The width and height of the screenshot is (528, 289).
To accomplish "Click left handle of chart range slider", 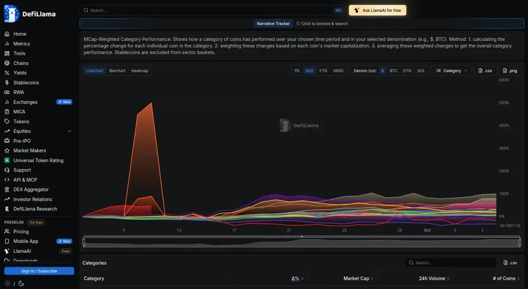I will point(84,243).
